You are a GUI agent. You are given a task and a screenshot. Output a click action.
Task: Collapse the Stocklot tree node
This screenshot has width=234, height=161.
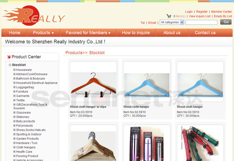10,65
